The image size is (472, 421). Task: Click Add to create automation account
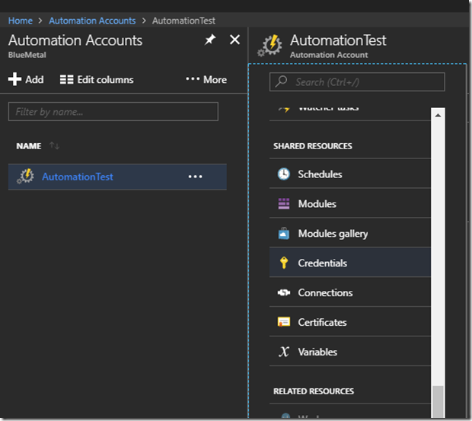point(26,79)
